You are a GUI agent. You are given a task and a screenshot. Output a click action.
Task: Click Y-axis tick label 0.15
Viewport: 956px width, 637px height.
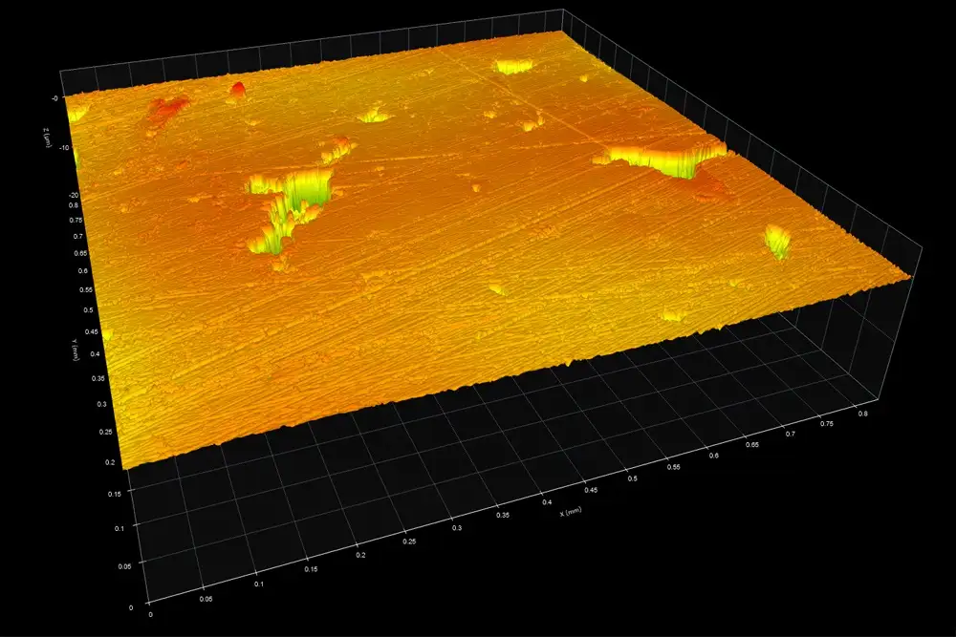tap(114, 494)
